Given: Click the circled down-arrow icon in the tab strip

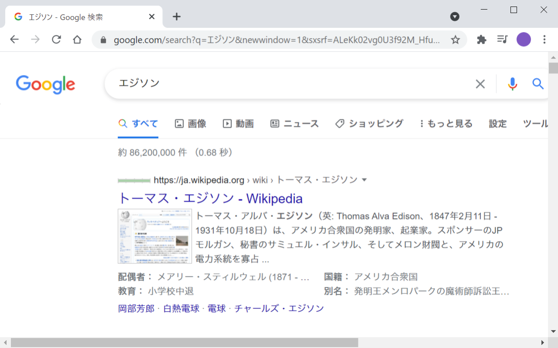Looking at the screenshot, I should point(455,17).
